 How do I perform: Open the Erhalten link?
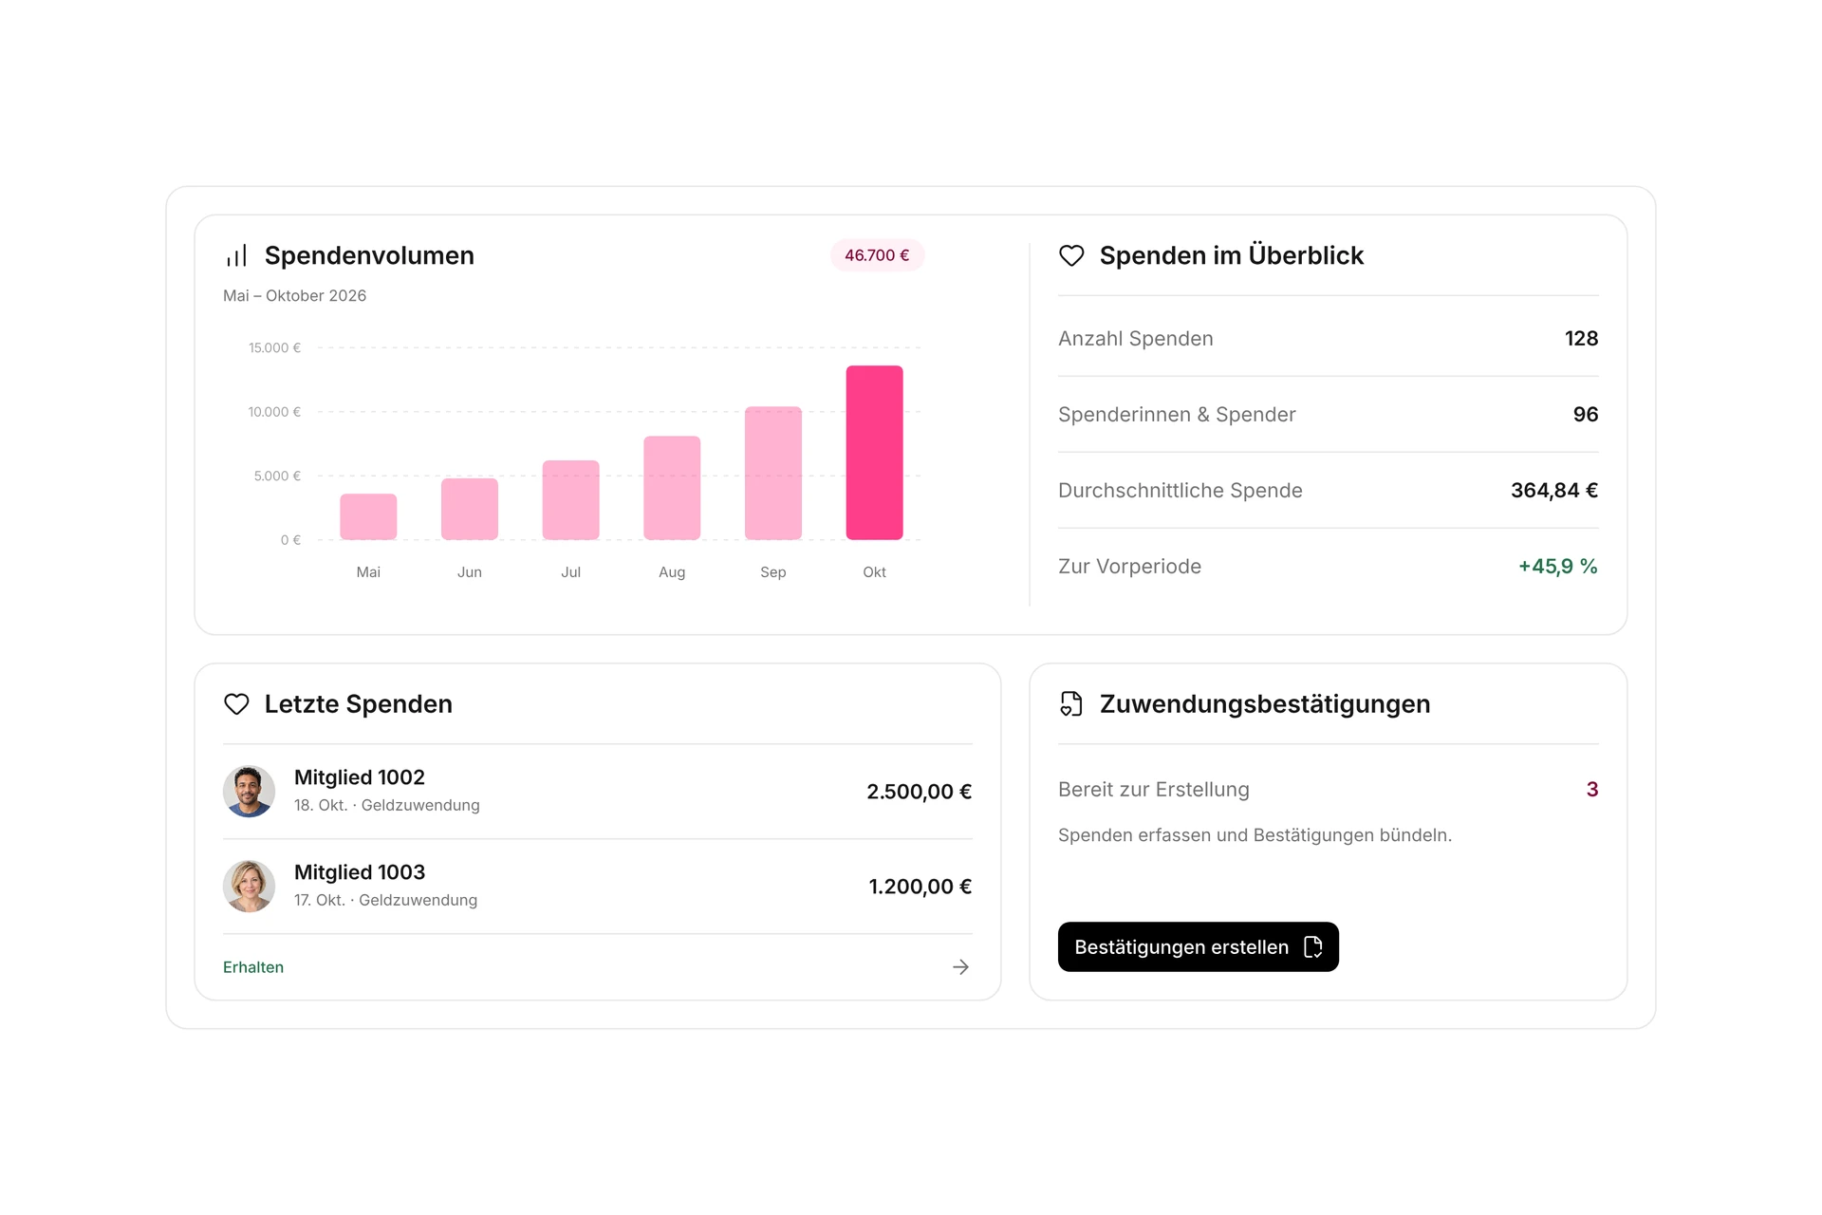(x=253, y=967)
